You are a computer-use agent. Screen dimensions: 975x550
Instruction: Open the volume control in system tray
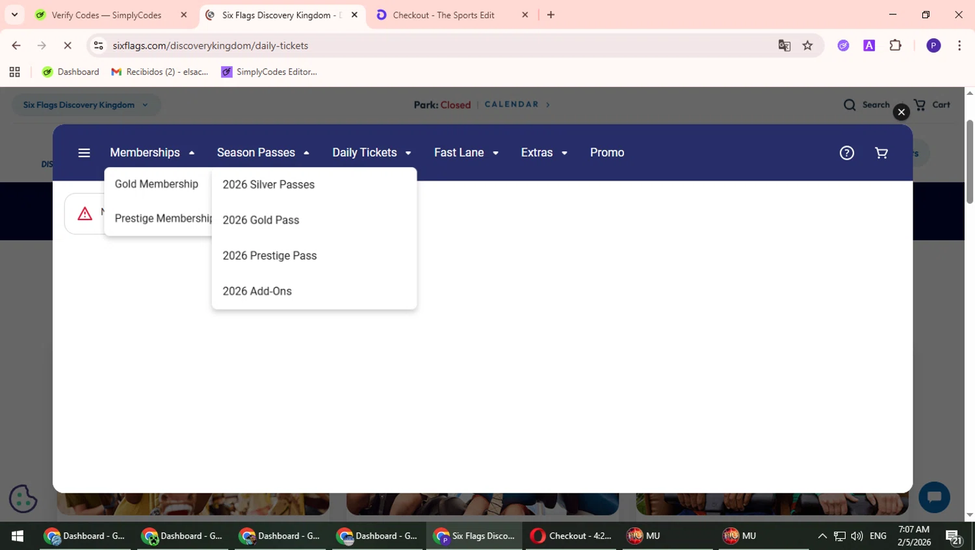[857, 536]
